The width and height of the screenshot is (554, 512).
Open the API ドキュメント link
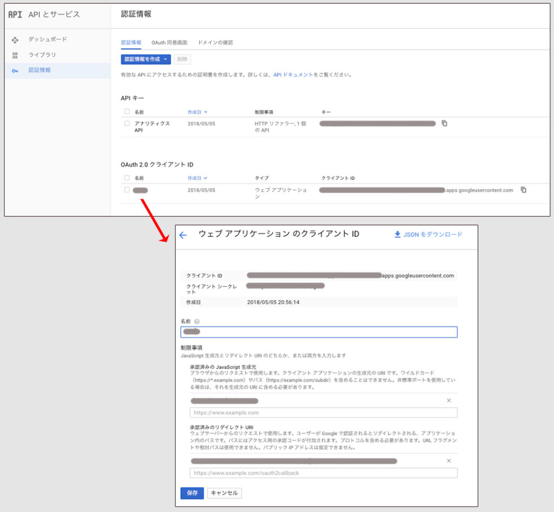click(x=293, y=75)
